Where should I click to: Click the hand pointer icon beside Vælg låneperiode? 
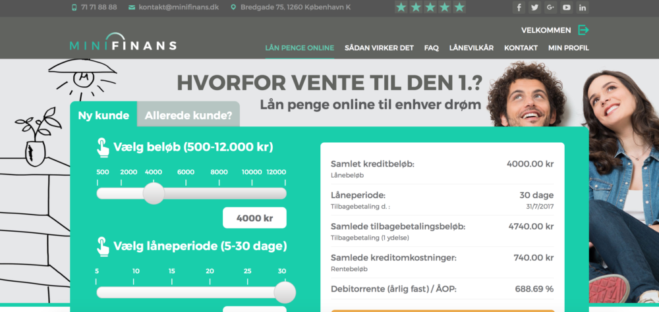pos(103,246)
